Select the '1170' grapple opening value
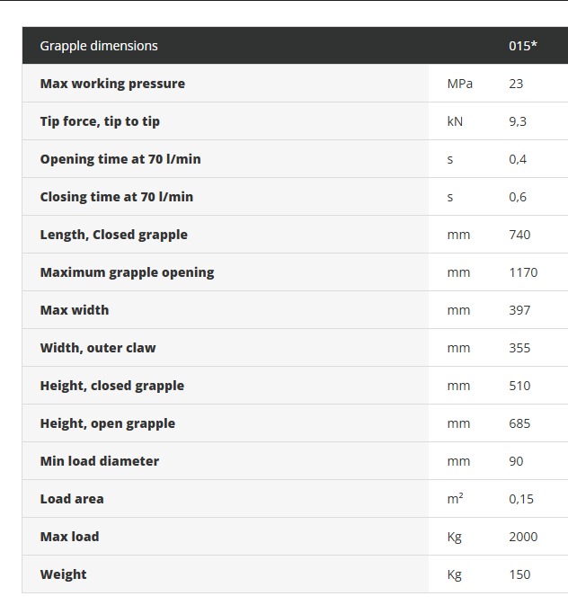 click(523, 272)
